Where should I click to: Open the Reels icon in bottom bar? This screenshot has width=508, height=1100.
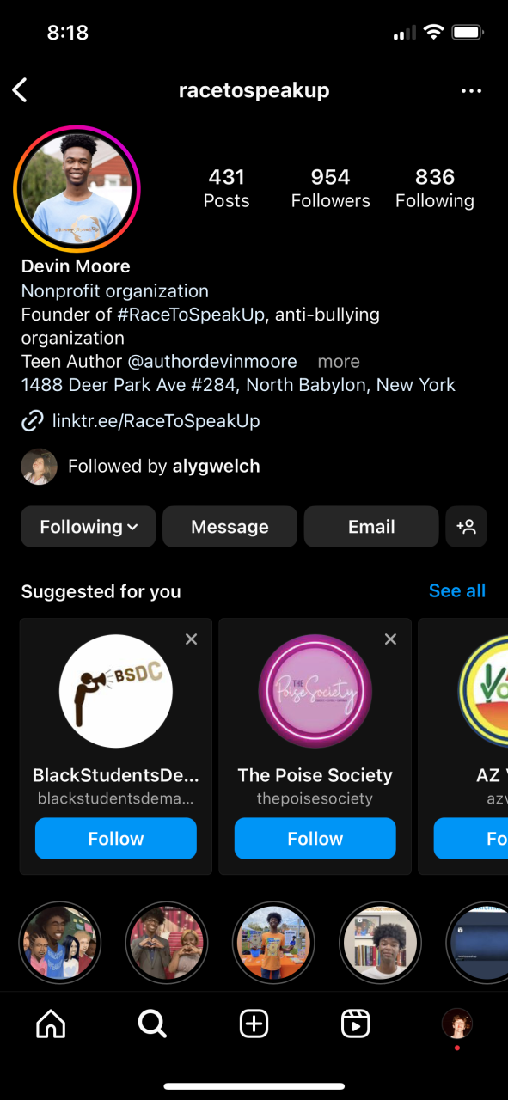355,1024
